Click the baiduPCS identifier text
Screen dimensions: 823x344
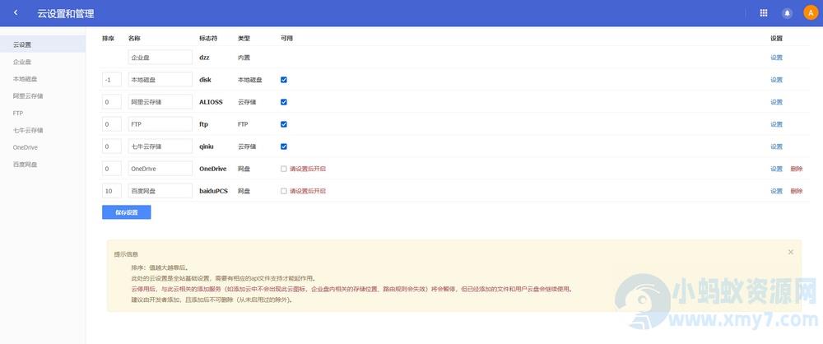click(214, 191)
